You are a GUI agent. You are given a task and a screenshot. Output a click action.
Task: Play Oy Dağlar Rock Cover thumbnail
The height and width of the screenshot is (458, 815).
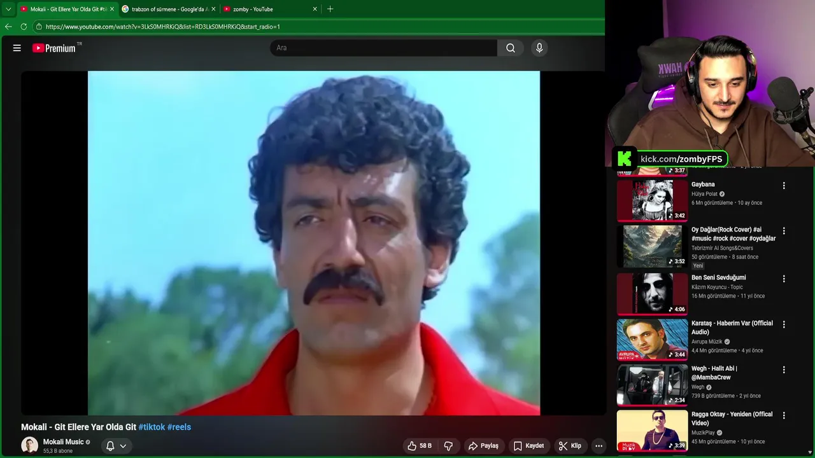click(x=652, y=246)
